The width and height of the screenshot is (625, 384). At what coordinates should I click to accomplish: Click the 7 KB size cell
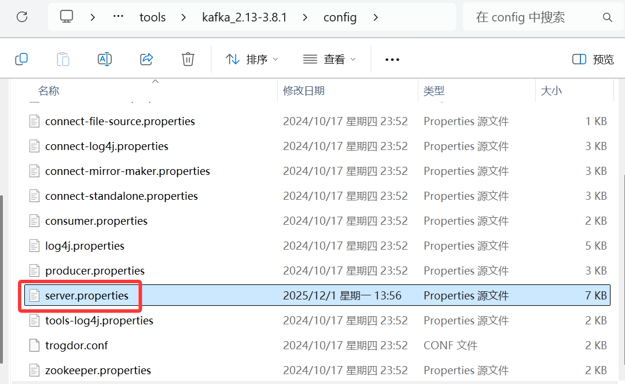coord(596,295)
